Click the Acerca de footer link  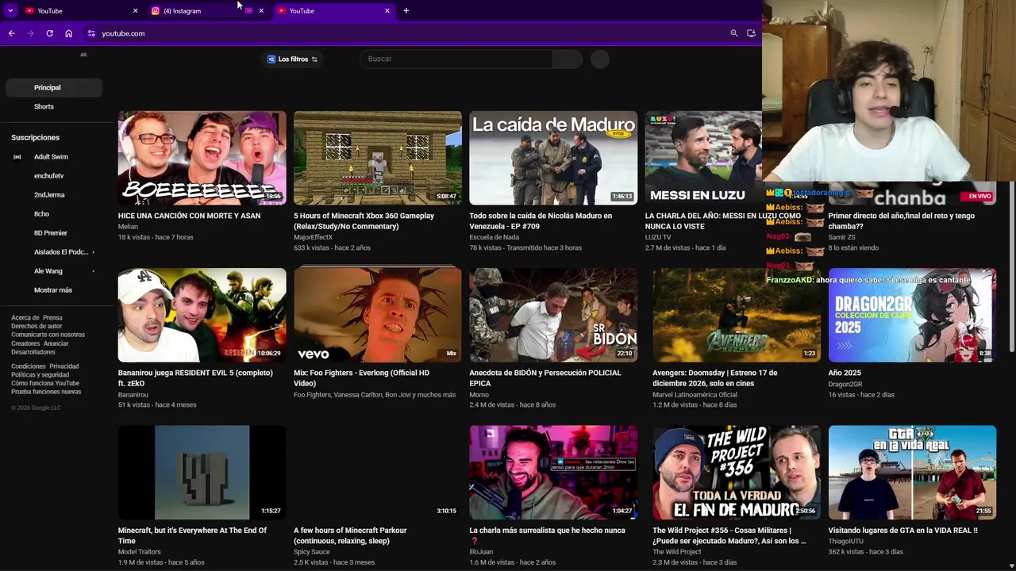pyautogui.click(x=25, y=318)
